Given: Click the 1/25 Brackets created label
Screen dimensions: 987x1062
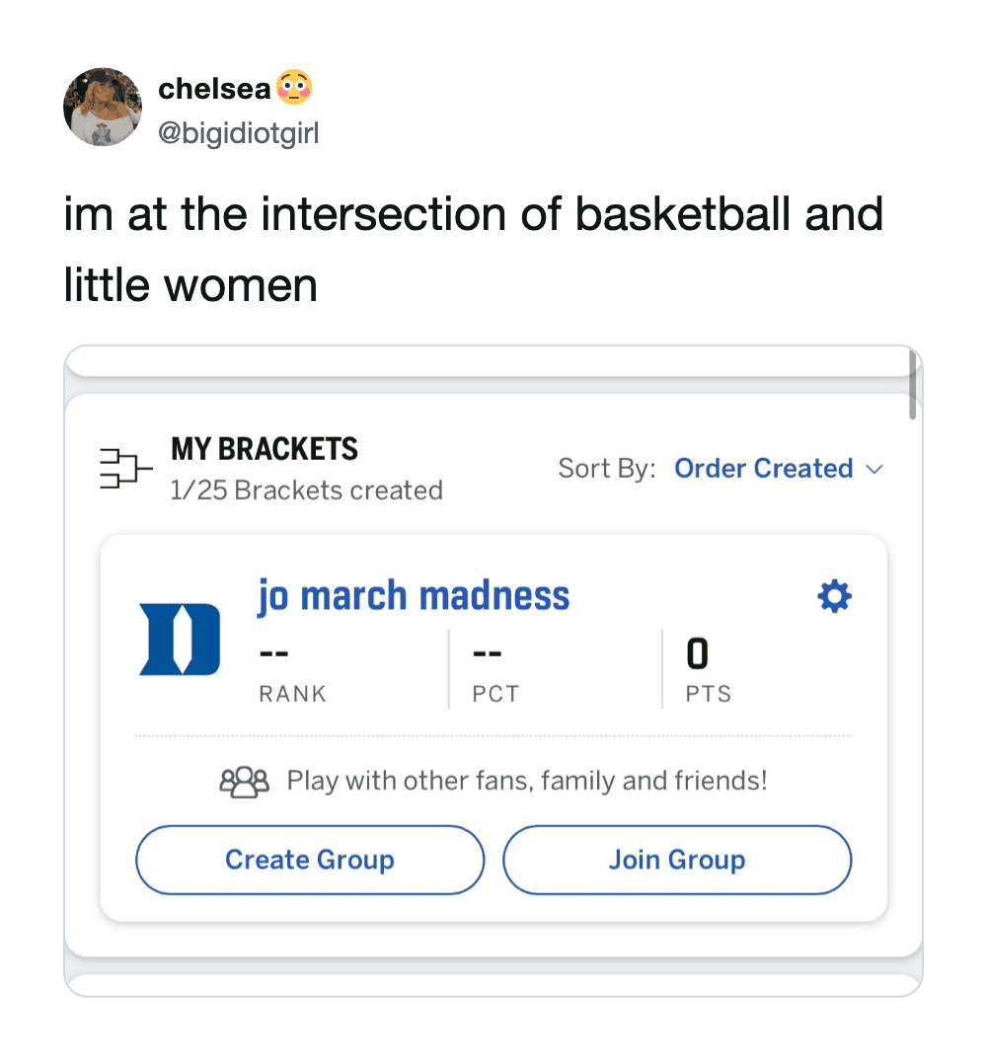Looking at the screenshot, I should click(x=306, y=489).
